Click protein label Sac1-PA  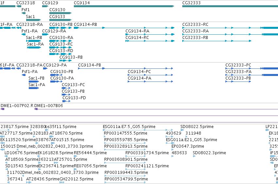[37, 85]
